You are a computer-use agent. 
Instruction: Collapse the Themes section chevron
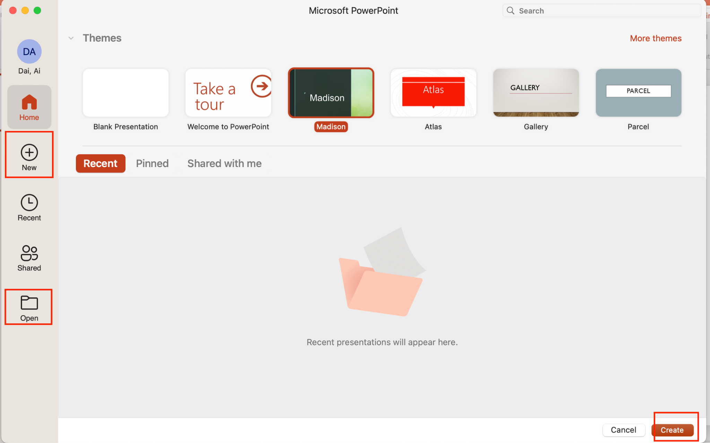(x=71, y=38)
